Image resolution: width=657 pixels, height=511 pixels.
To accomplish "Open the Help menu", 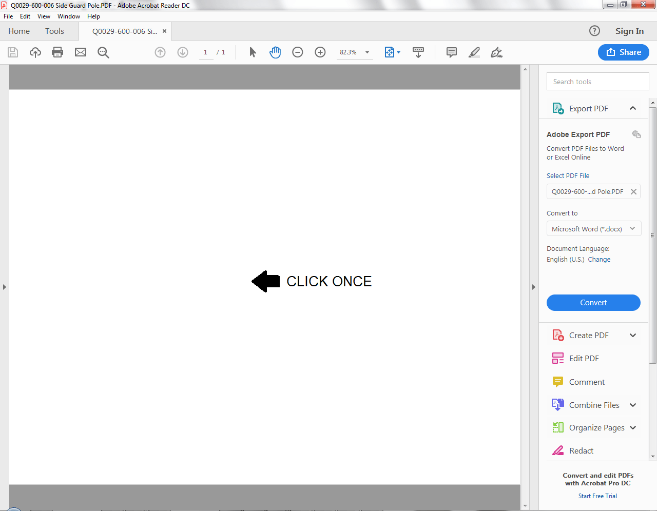I will [x=93, y=16].
